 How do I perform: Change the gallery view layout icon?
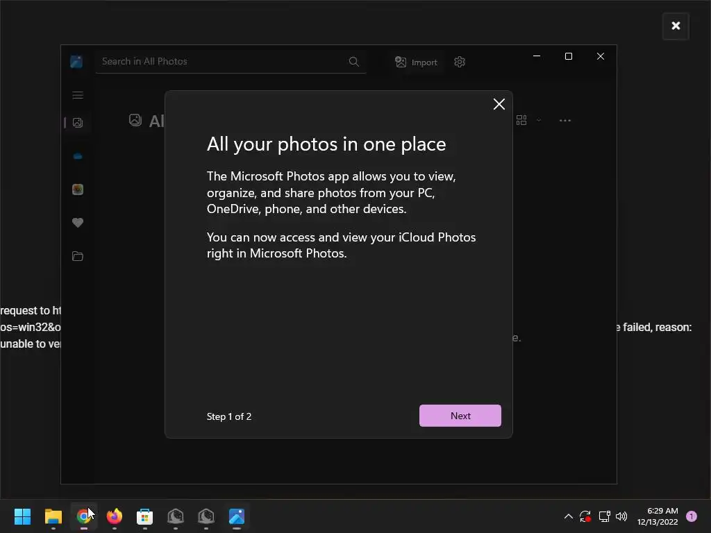[521, 120]
